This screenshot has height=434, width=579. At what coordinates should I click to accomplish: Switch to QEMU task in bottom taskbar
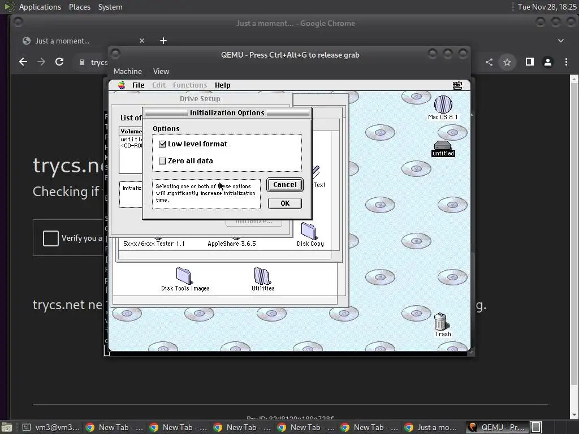point(497,427)
